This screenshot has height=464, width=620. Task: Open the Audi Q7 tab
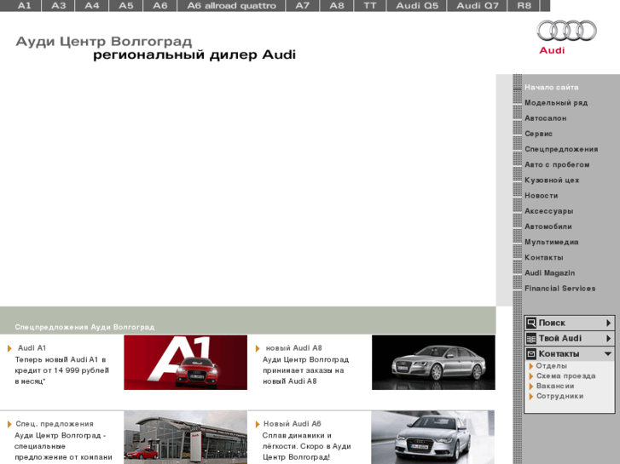[478, 5]
